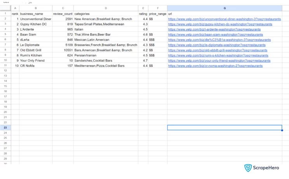This screenshot has height=179, width=289.
Task: Select column F header
Action: (x=158, y=8)
